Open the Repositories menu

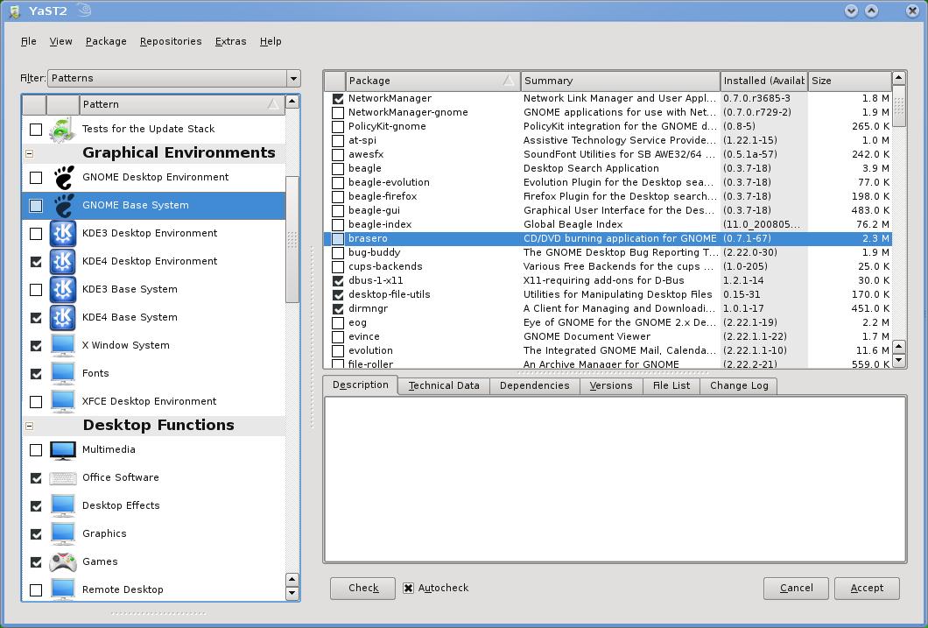170,41
